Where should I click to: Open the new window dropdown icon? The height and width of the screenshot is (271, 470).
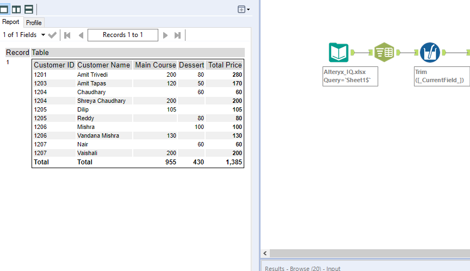coord(244,9)
